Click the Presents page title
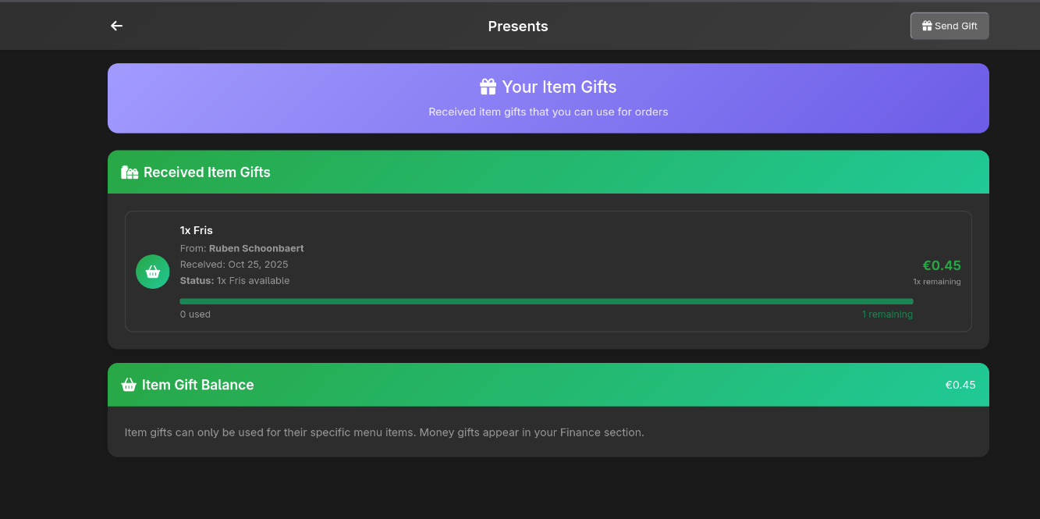This screenshot has height=519, width=1040. tap(518, 27)
